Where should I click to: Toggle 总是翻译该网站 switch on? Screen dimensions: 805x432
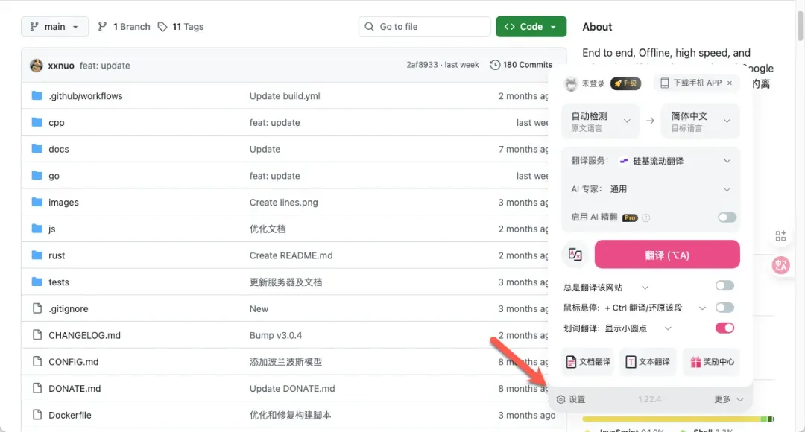tap(724, 286)
